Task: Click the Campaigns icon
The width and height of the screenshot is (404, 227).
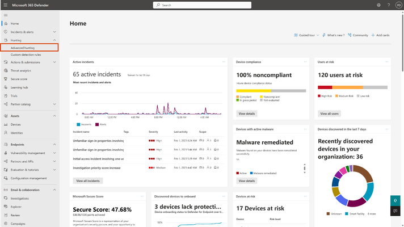Action: (x=6, y=224)
